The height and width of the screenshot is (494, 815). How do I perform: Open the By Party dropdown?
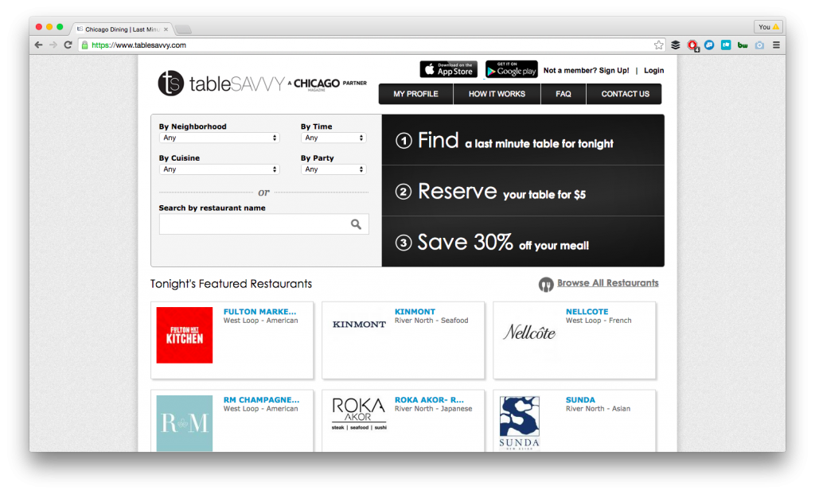(333, 169)
